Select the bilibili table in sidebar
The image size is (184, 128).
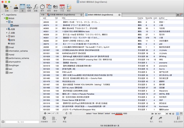[x=15, y=26]
